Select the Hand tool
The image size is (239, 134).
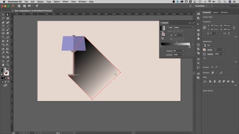3,65
